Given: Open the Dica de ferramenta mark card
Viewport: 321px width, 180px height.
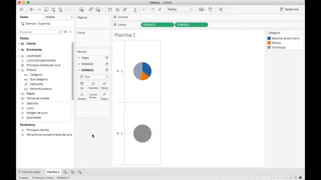Looking at the screenshot, I should click(x=93, y=96).
